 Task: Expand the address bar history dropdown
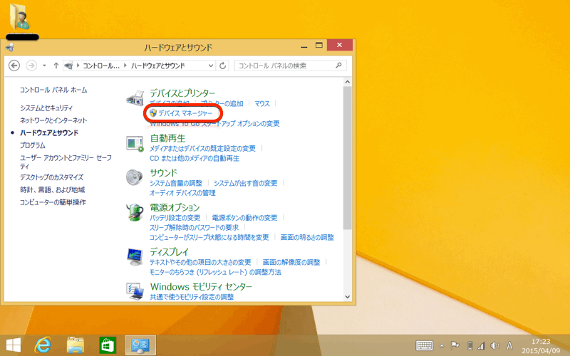[x=211, y=66]
